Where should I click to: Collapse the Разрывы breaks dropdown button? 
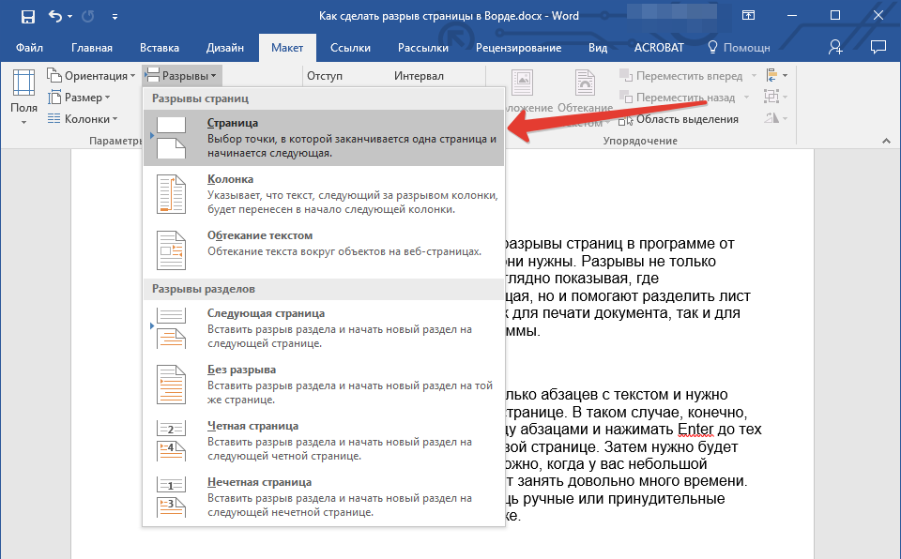(182, 76)
